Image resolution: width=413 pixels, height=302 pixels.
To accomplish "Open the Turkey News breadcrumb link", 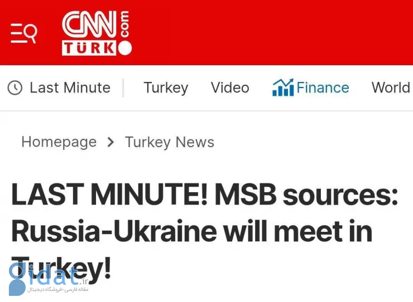I will click(170, 142).
